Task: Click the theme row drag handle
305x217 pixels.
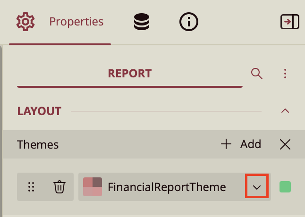Action: tap(32, 187)
